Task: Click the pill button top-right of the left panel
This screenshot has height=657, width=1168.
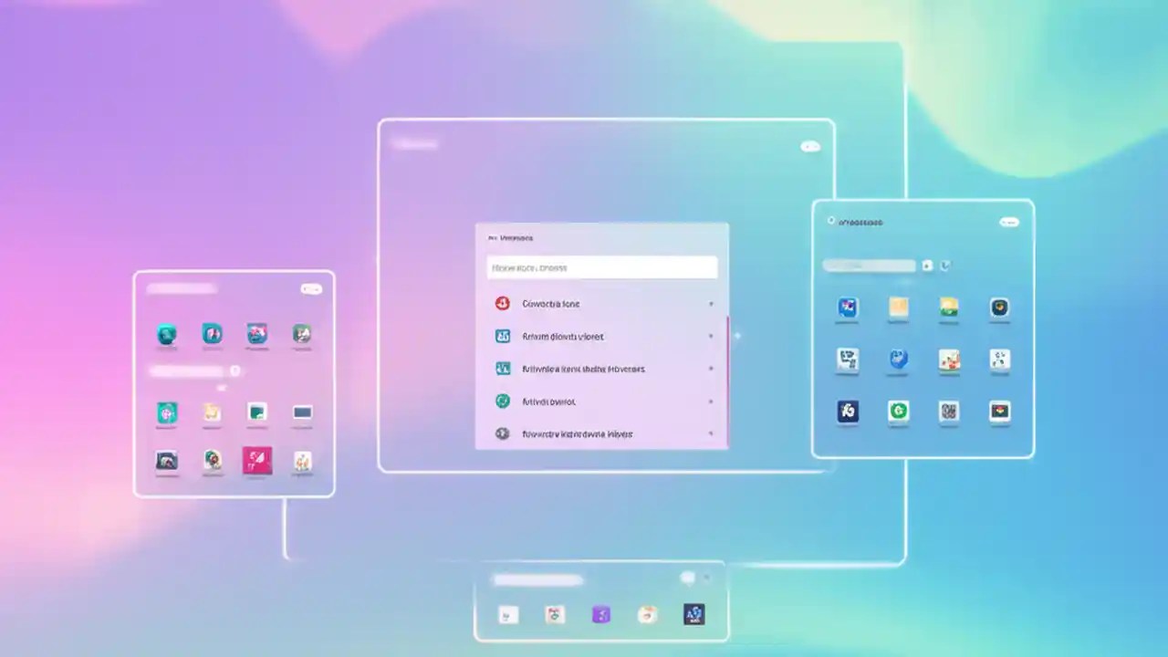Action: pos(312,288)
